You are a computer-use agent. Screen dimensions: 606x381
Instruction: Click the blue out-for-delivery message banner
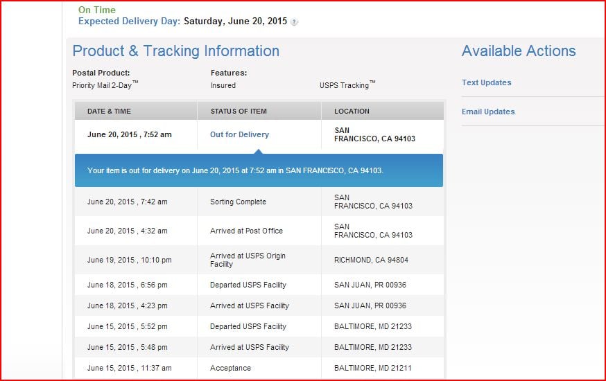(x=259, y=170)
